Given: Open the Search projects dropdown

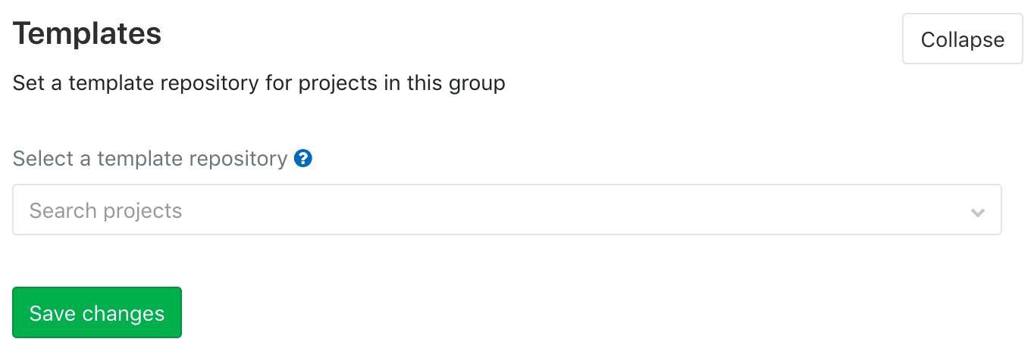Looking at the screenshot, I should tap(507, 210).
